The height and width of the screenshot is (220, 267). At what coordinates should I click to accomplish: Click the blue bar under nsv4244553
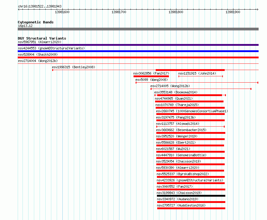click(138, 51)
